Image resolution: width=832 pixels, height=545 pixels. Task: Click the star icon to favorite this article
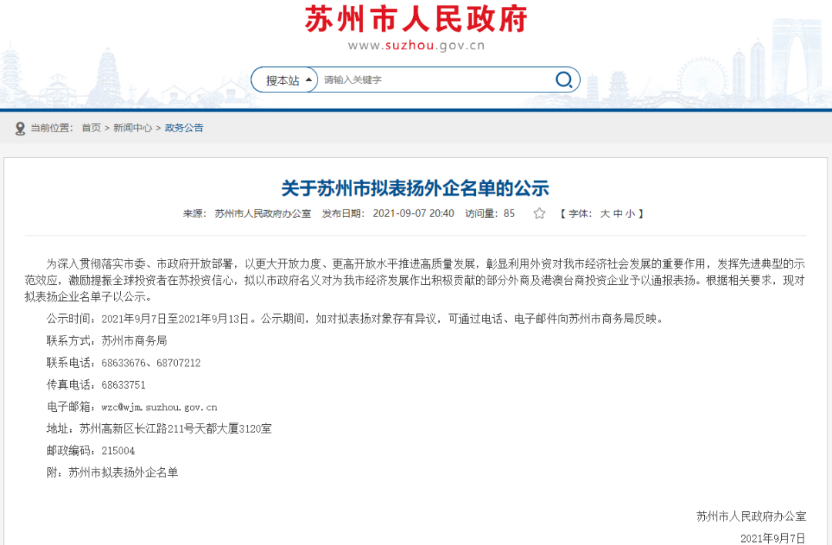[539, 213]
